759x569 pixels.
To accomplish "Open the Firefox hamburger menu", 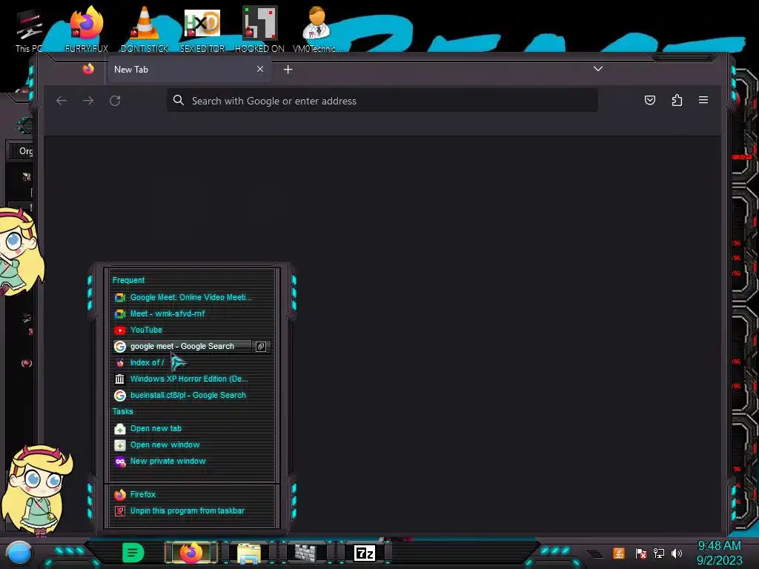I will coord(703,100).
